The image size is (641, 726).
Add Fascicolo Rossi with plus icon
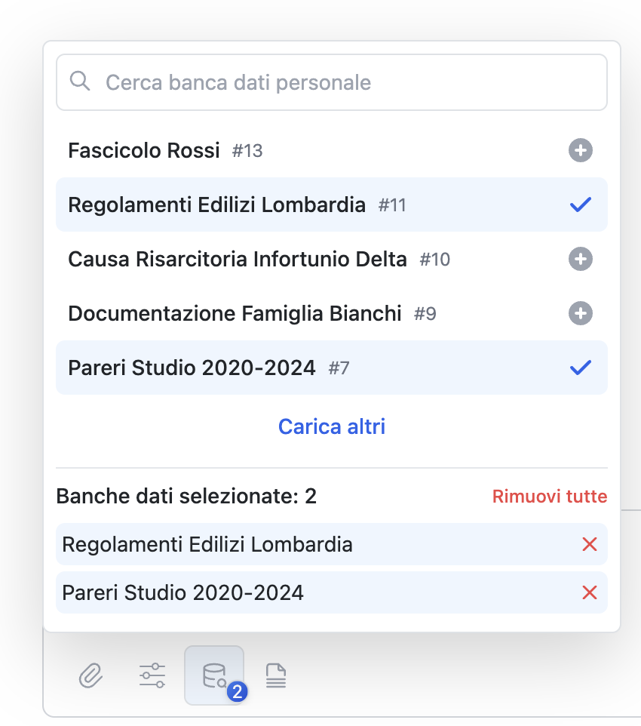click(x=580, y=151)
